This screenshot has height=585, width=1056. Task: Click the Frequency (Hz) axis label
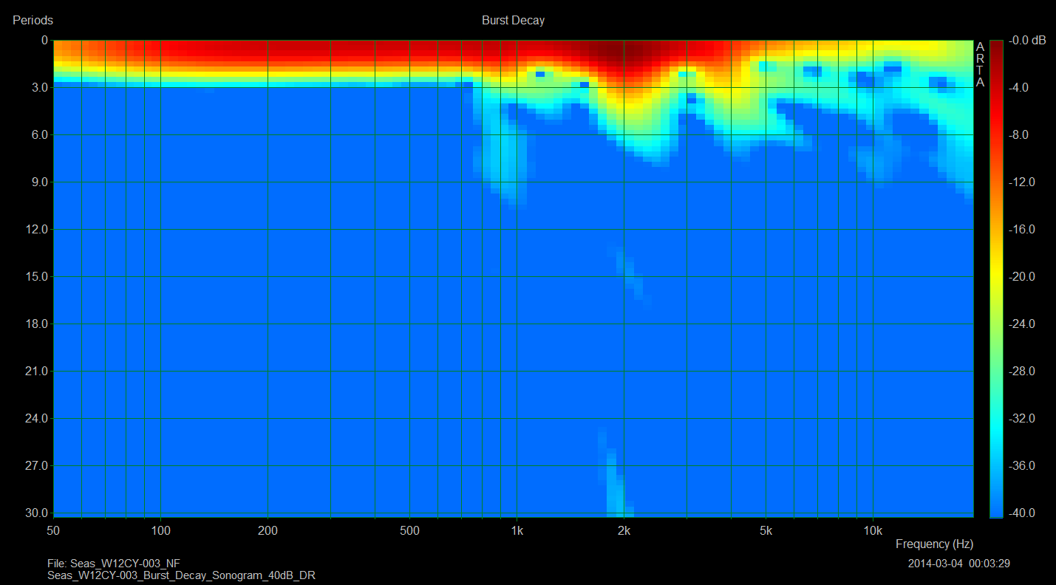(x=934, y=544)
